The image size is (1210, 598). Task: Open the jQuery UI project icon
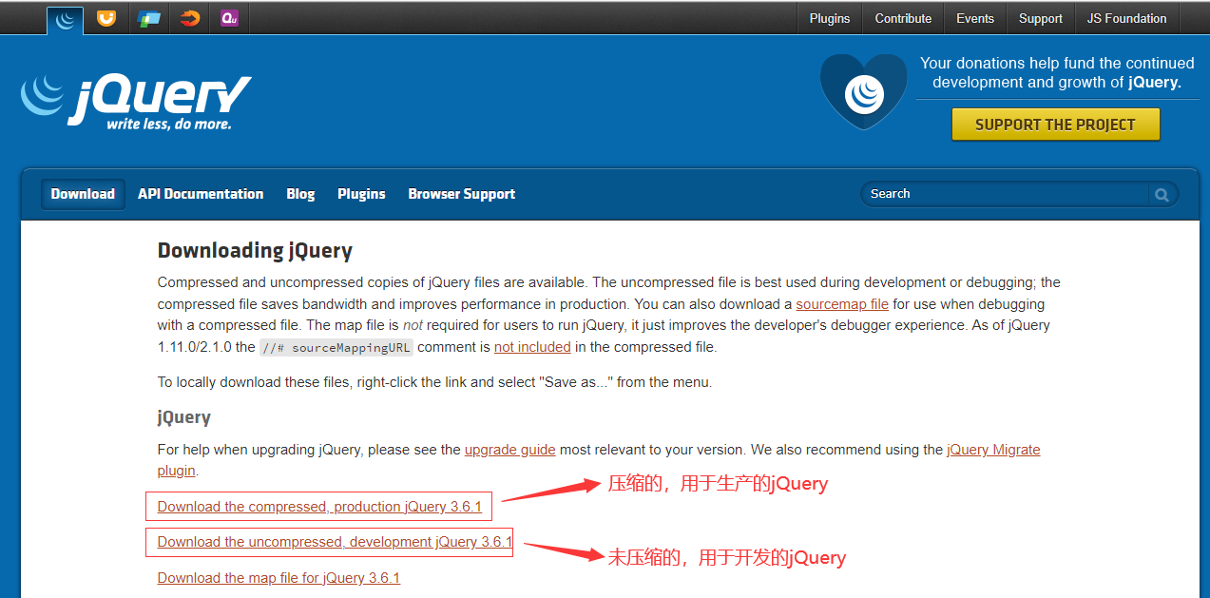tap(106, 17)
